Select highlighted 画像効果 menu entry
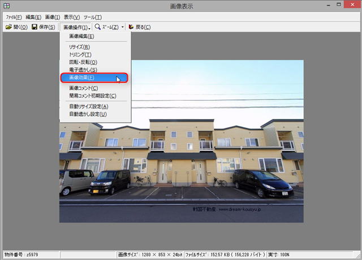This screenshot has height=260, width=362. coord(94,78)
